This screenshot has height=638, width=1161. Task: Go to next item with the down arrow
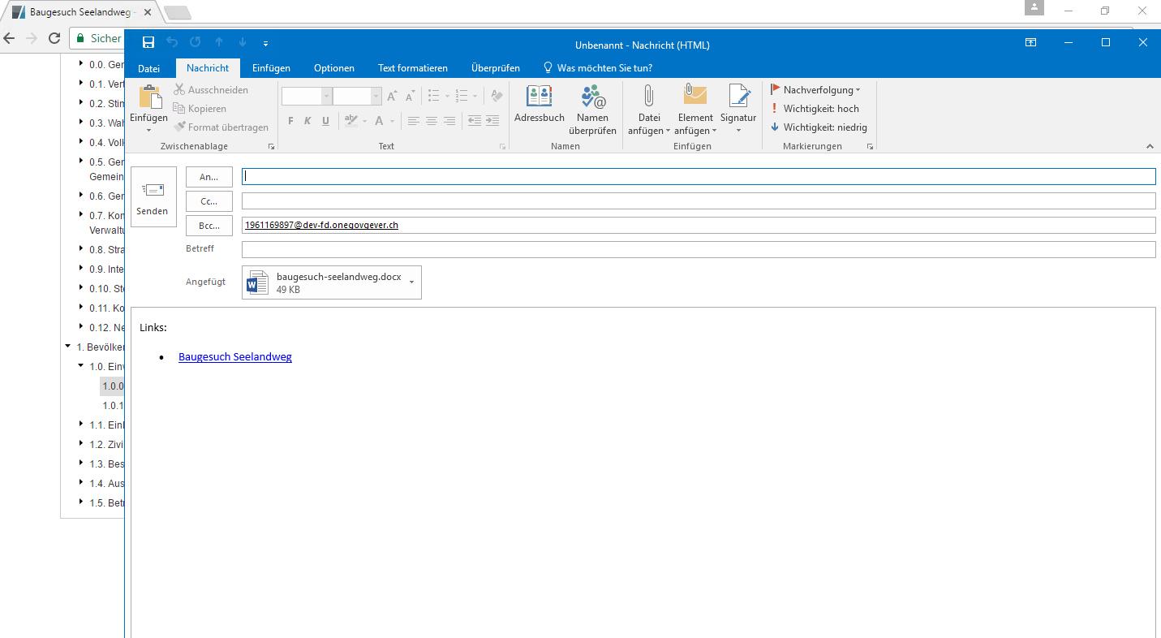pos(243,43)
